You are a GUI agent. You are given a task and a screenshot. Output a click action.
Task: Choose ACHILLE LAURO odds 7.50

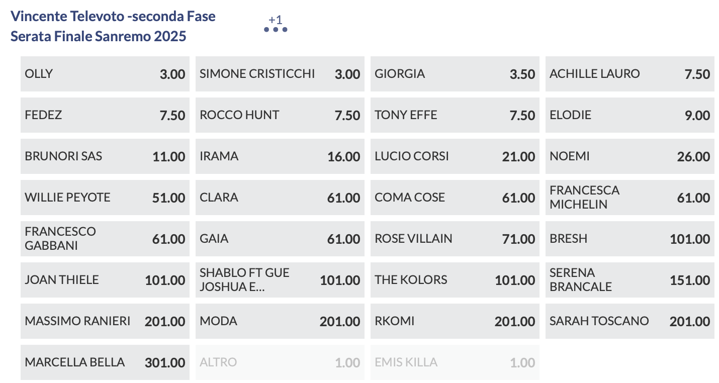pyautogui.click(x=630, y=74)
